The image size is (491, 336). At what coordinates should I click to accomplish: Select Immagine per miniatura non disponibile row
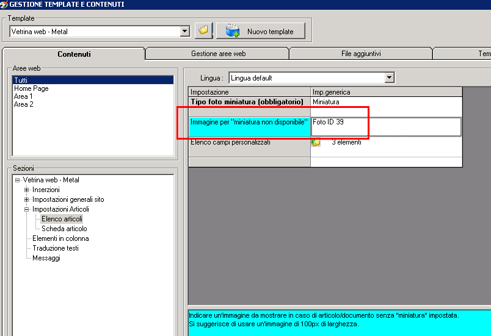point(250,127)
